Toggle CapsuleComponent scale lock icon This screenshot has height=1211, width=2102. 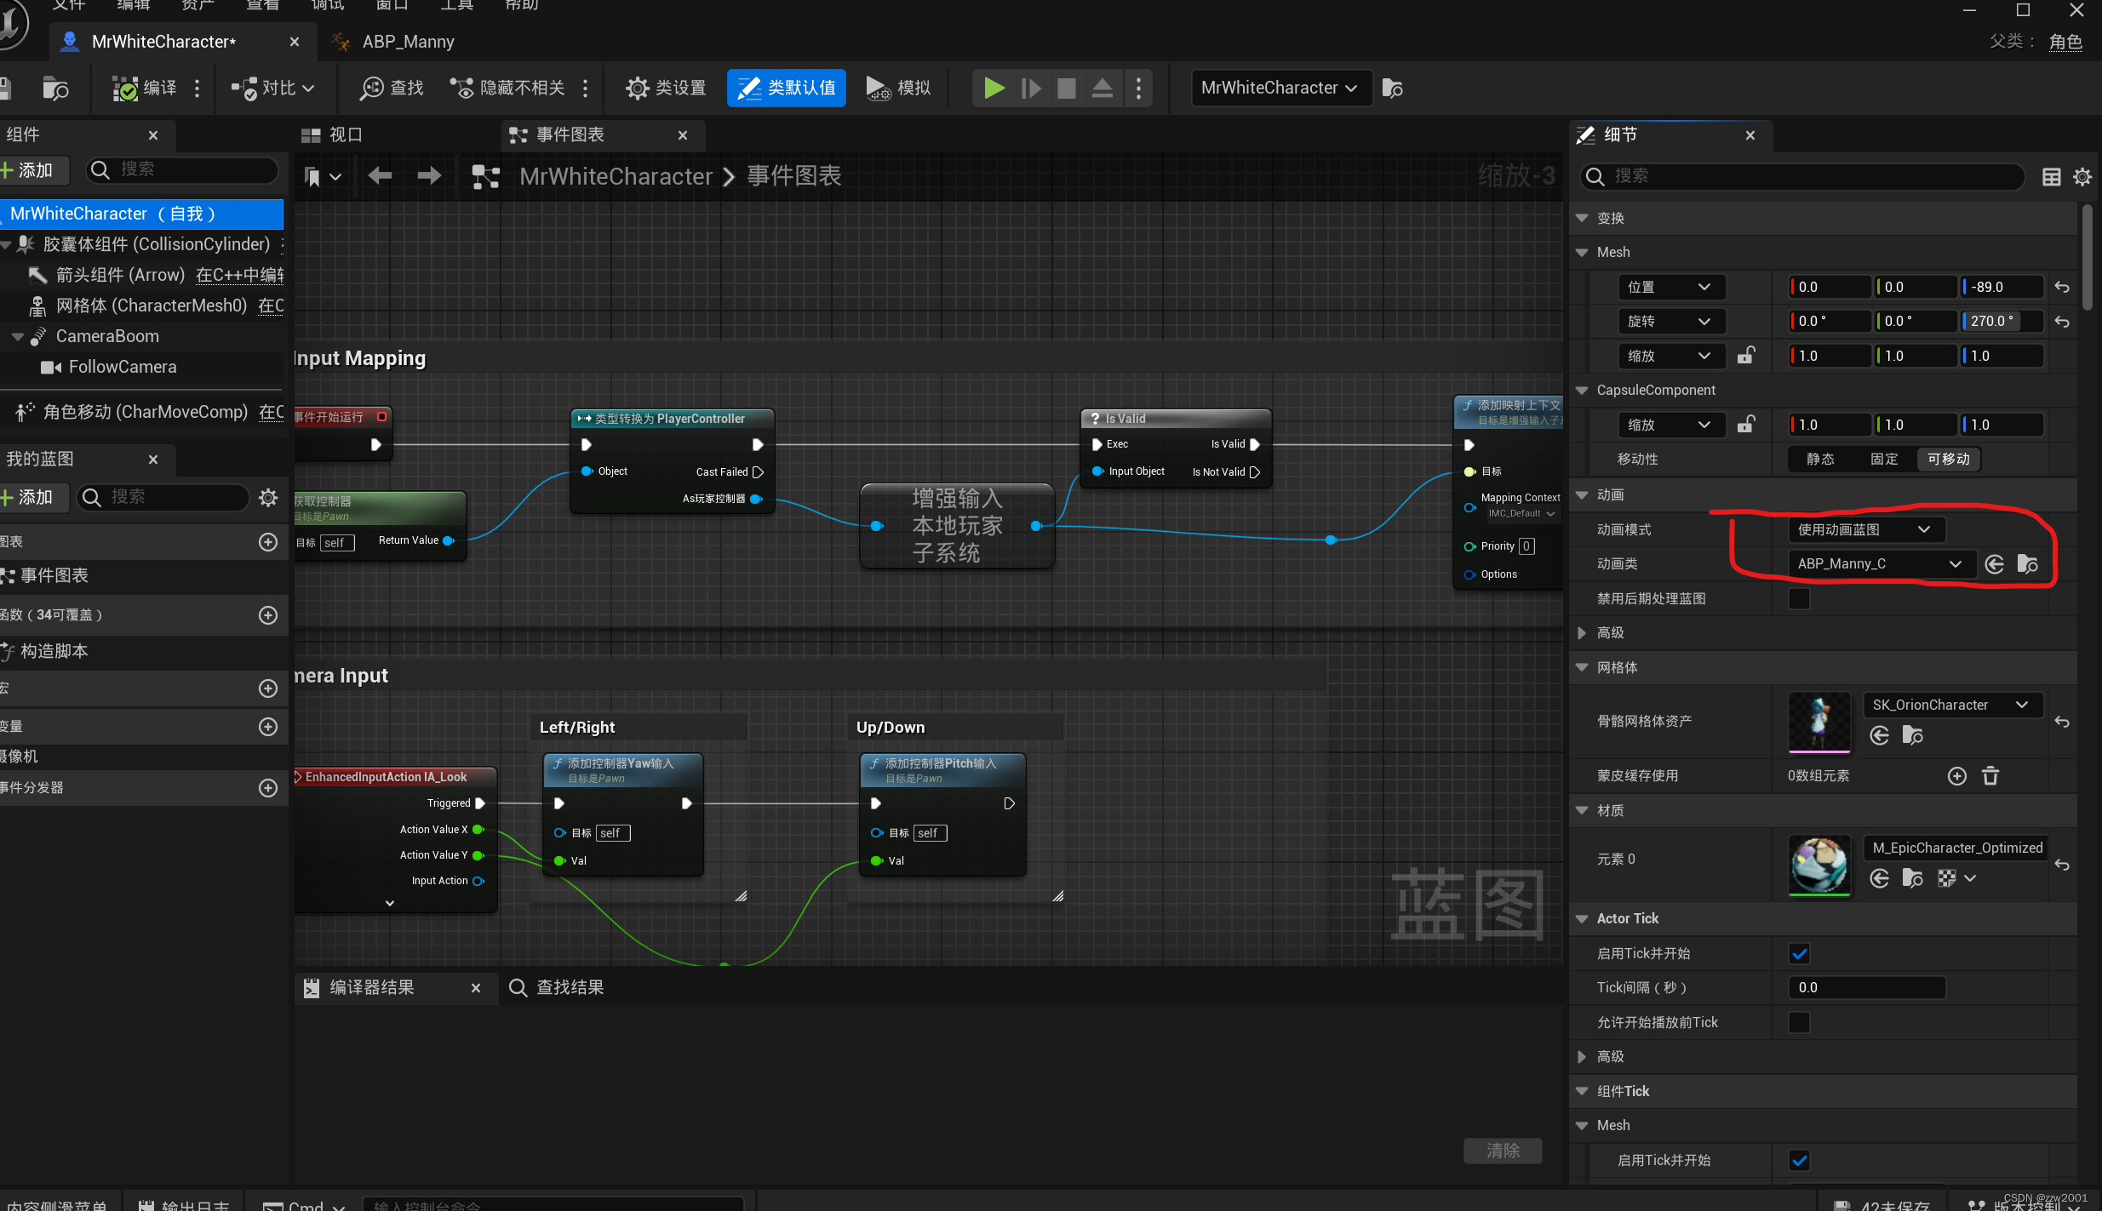coord(1745,424)
